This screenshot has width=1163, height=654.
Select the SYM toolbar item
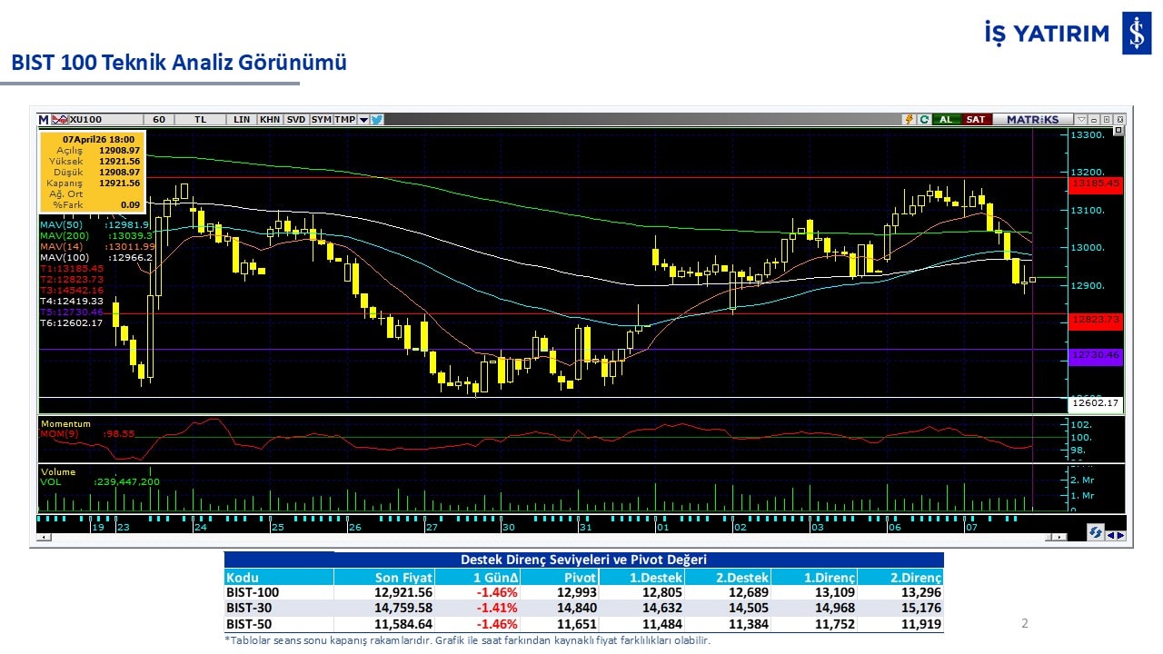pyautogui.click(x=321, y=119)
